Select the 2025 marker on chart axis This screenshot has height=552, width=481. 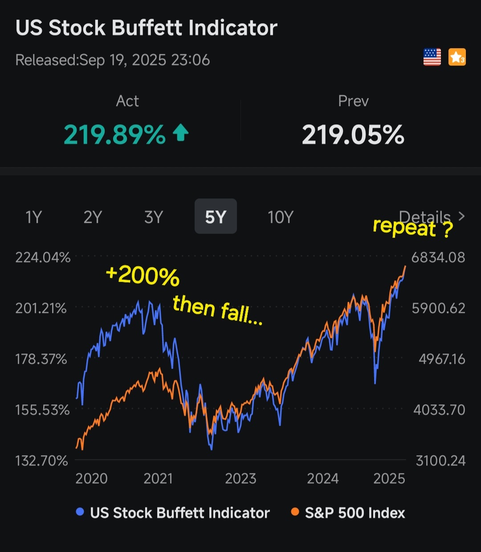tap(389, 478)
